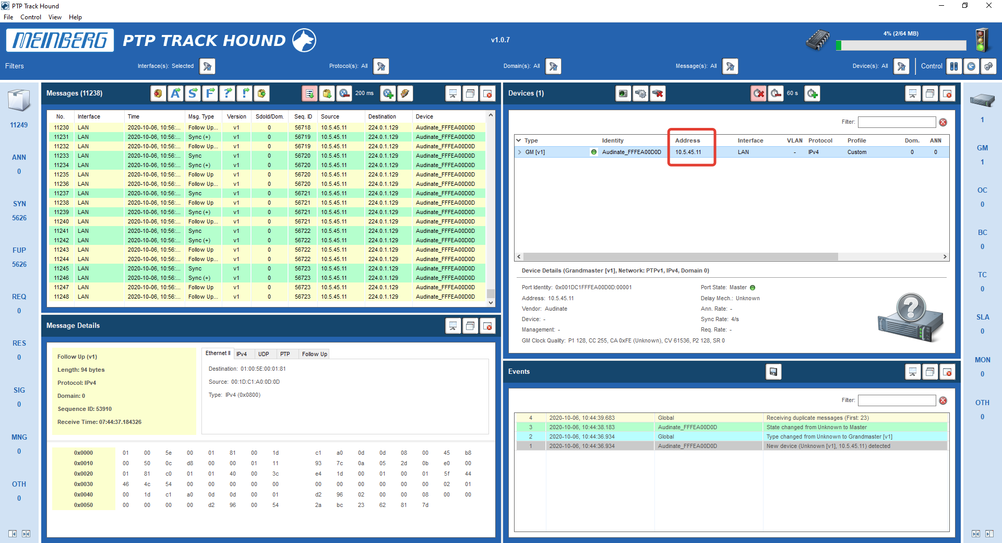Close the Events panel
Screen dimensions: 1002x543
pyautogui.click(x=947, y=372)
